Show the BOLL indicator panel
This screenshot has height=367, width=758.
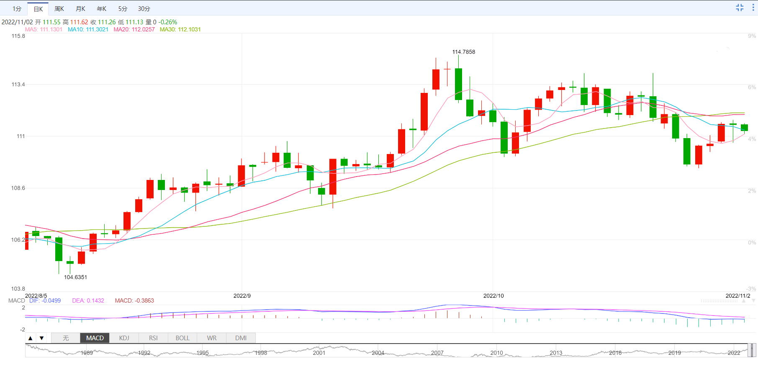(182, 338)
